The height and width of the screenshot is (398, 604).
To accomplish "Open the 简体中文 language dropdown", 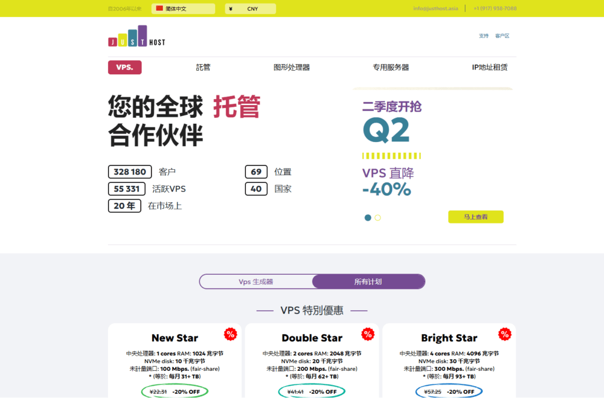I will coord(183,9).
